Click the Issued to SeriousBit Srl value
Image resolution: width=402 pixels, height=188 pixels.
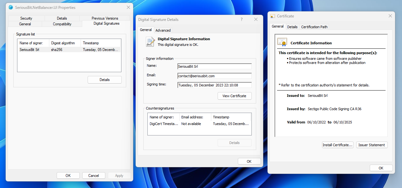[318, 96]
